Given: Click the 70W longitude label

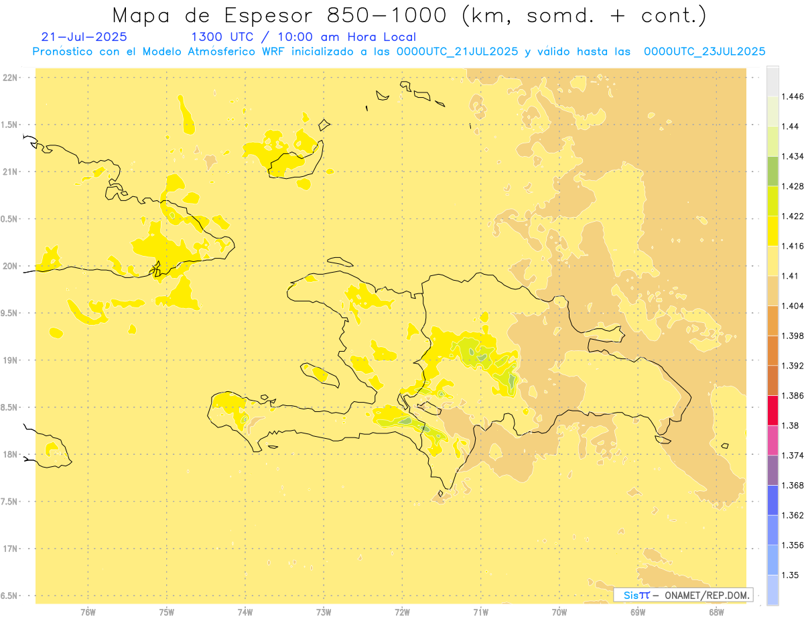Looking at the screenshot, I should tap(559, 612).
